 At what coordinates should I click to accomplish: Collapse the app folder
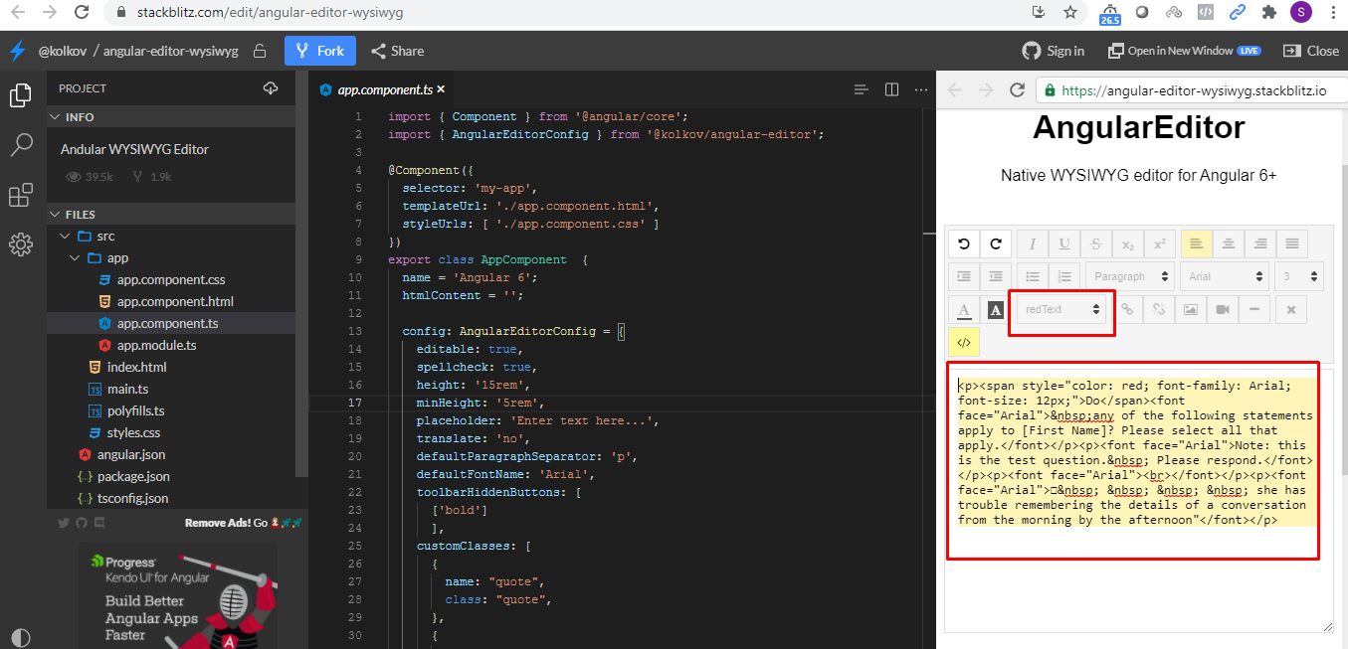[x=75, y=257]
